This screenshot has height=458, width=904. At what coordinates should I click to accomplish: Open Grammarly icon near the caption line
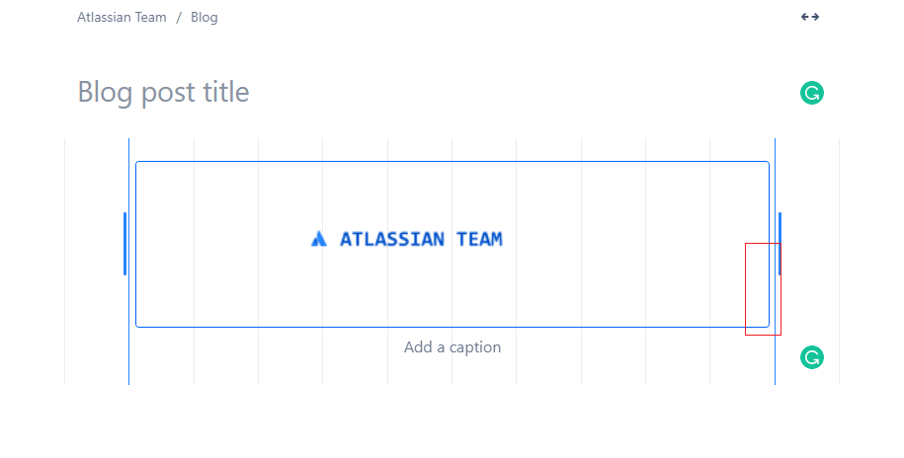tap(812, 357)
